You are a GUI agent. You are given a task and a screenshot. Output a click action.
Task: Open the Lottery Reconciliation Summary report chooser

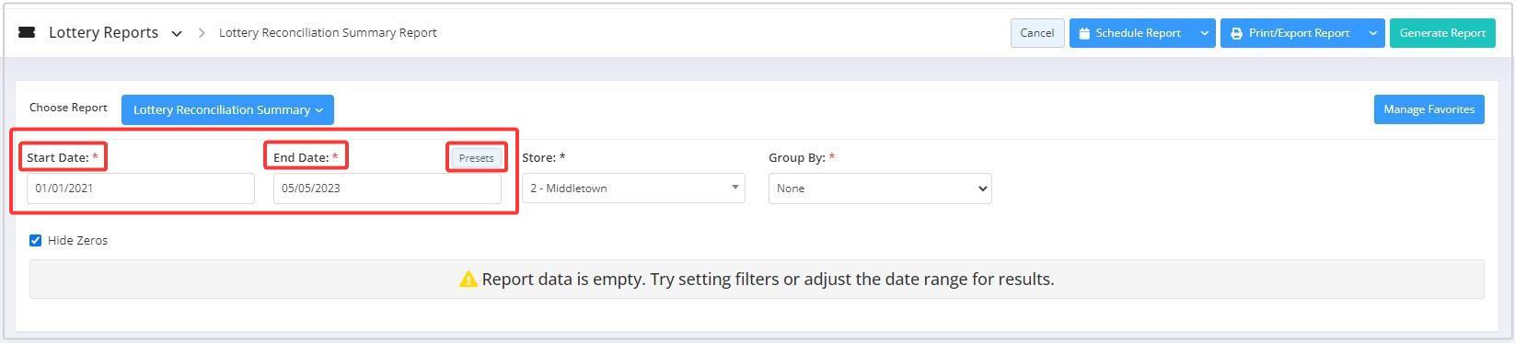coord(227,109)
